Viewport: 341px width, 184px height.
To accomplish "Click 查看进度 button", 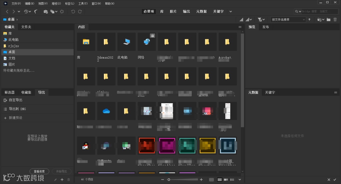I will (39, 171).
